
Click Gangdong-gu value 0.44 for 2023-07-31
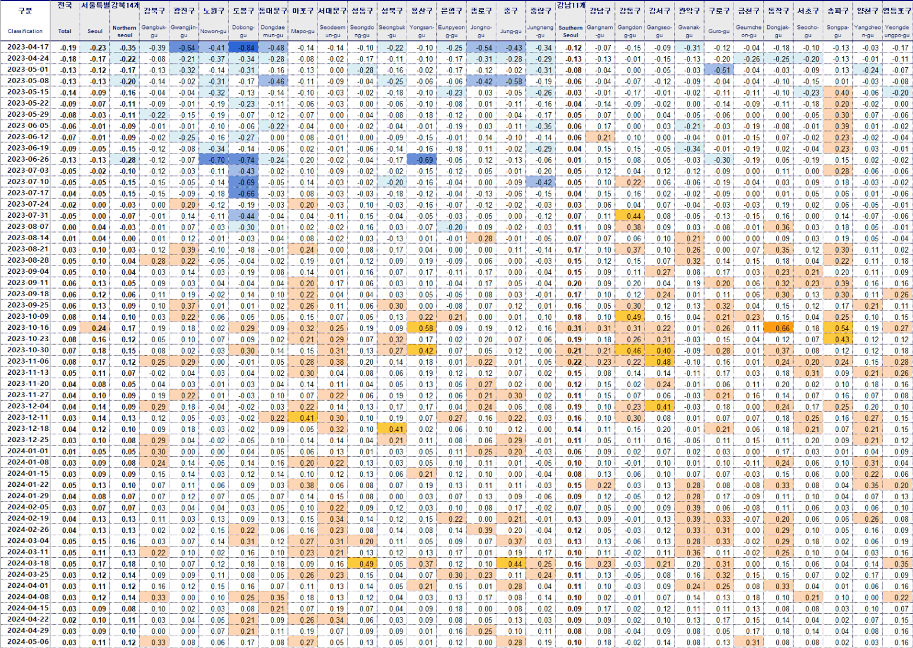(630, 216)
